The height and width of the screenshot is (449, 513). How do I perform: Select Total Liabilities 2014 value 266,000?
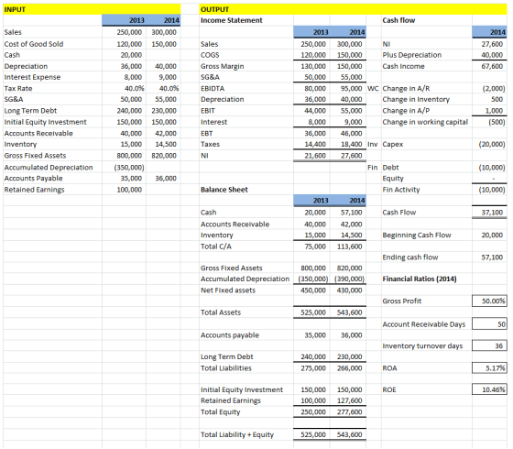pos(349,368)
